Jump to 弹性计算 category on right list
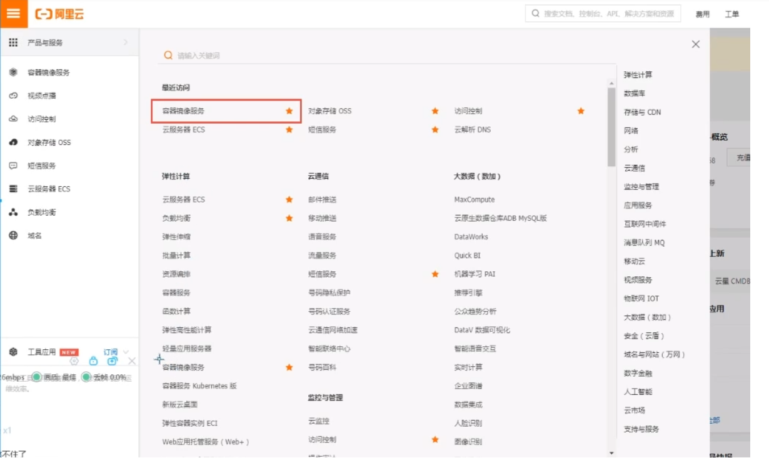This screenshot has width=769, height=458. [x=638, y=75]
